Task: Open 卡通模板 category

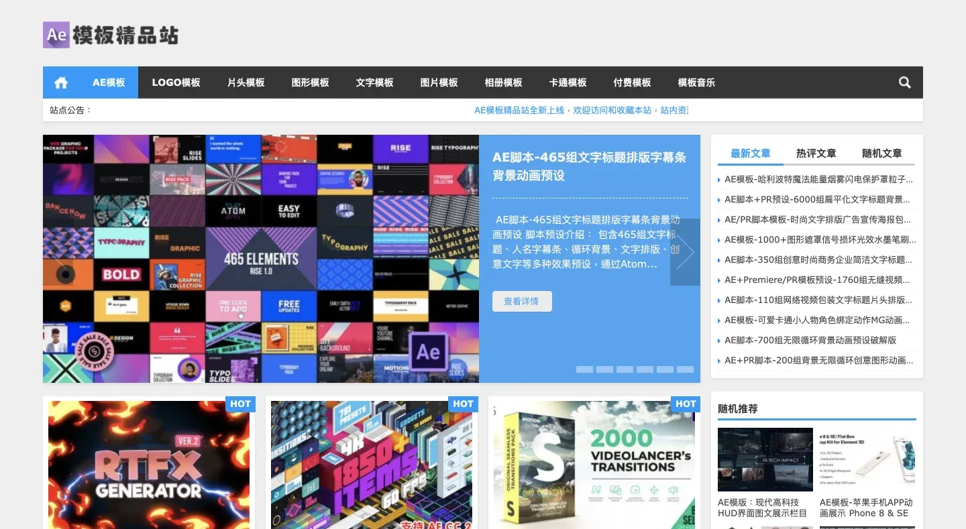Action: pos(568,82)
